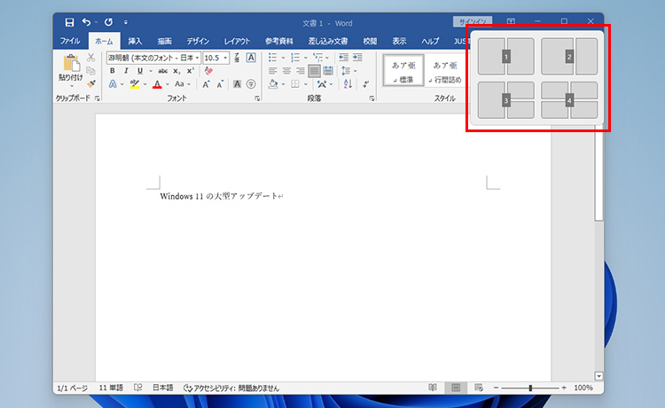Select Web Layout view in status bar
665x408 pixels.
coord(479,388)
